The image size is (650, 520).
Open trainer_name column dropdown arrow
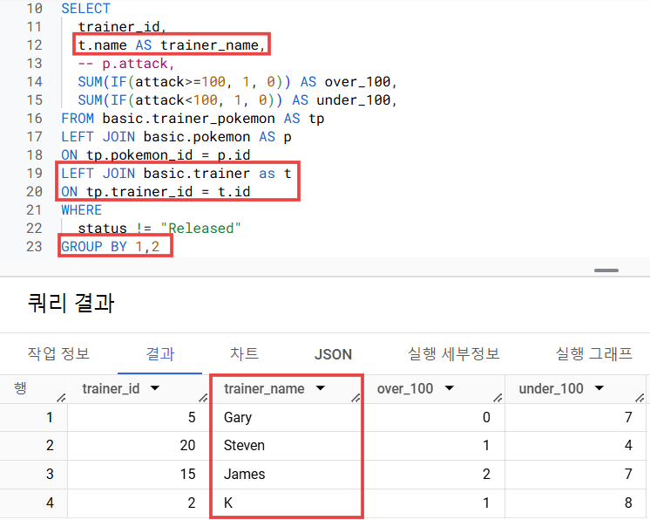(320, 388)
